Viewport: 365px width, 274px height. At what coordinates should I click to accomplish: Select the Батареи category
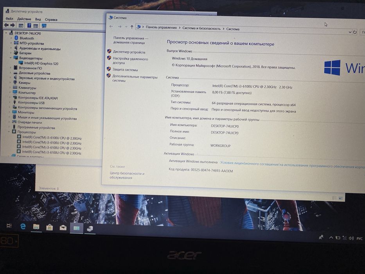25,53
